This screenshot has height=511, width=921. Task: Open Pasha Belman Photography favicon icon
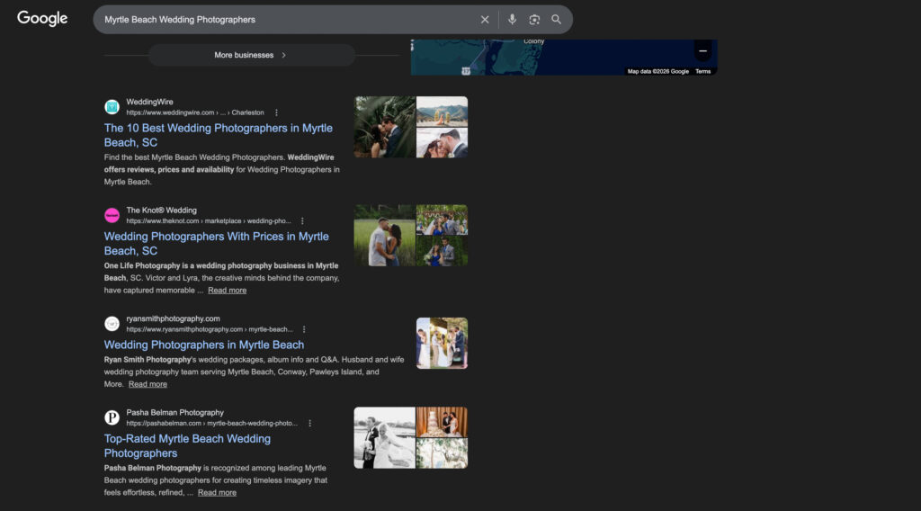point(112,417)
